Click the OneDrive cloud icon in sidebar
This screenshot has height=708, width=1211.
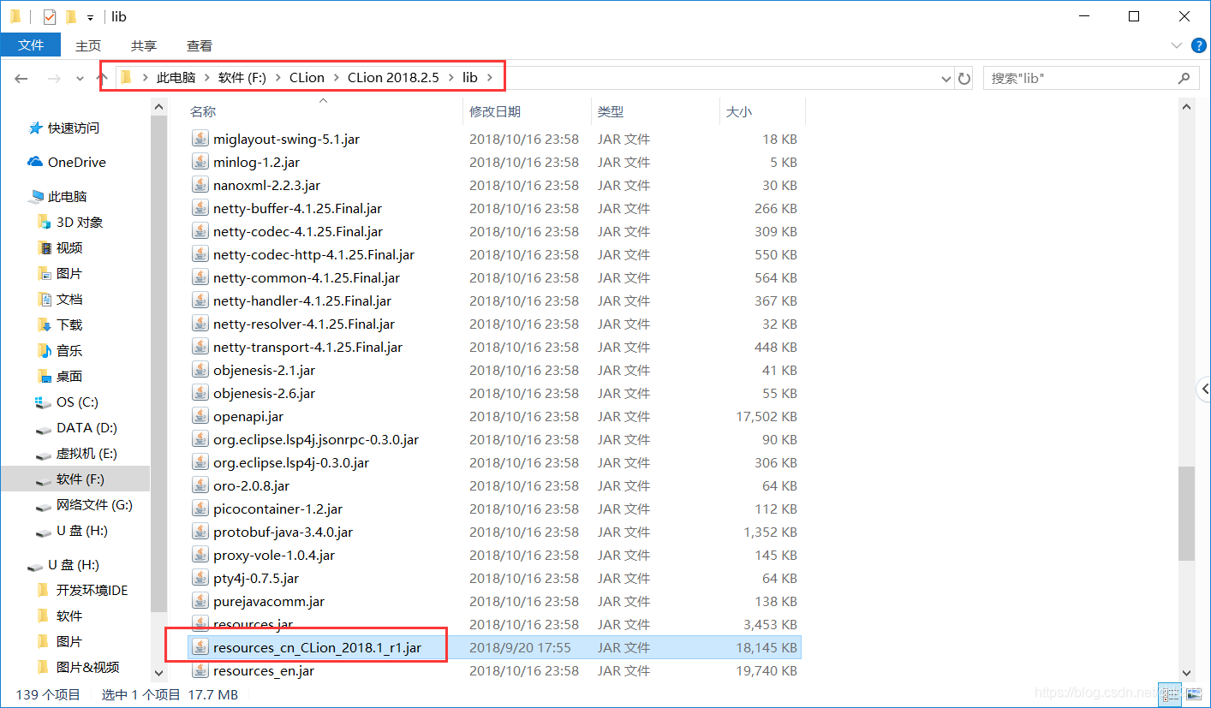point(35,162)
